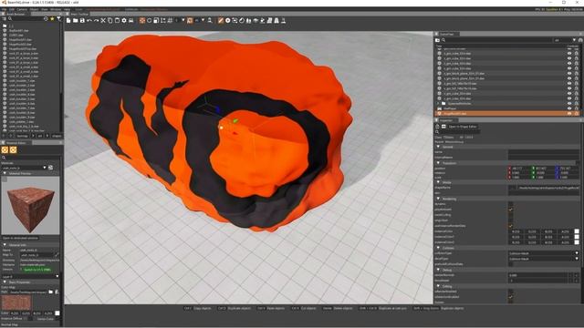This screenshot has height=328, width=584.
Task: Open the Edit menu
Action: (12, 9)
